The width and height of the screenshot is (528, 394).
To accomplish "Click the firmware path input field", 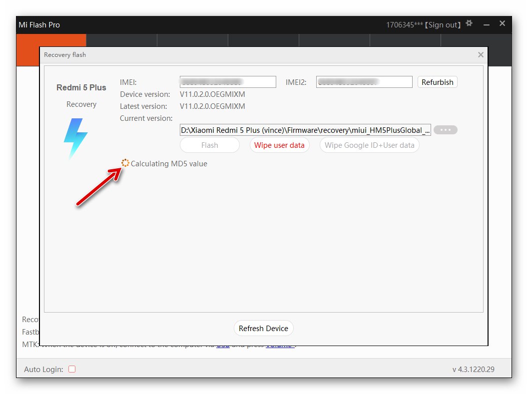I will 305,130.
